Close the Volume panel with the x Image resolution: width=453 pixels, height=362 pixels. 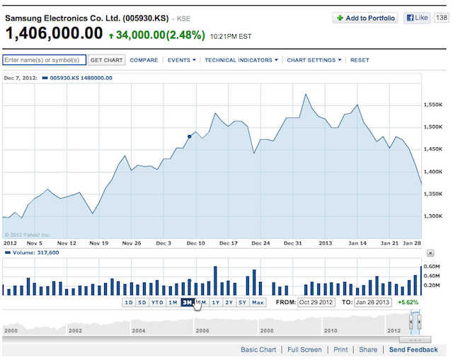tap(430, 253)
